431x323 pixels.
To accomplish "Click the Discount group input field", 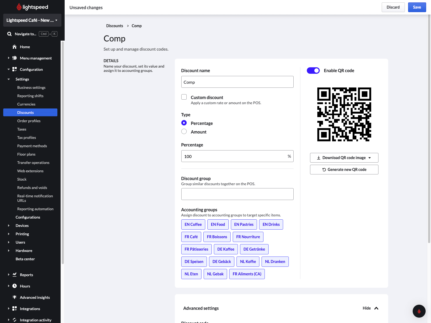I will click(x=237, y=194).
